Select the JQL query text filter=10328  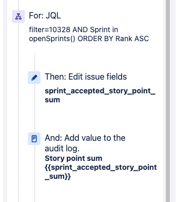click(x=89, y=34)
